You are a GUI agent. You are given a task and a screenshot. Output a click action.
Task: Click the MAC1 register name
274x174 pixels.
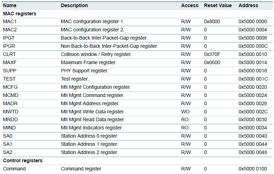coord(10,21)
